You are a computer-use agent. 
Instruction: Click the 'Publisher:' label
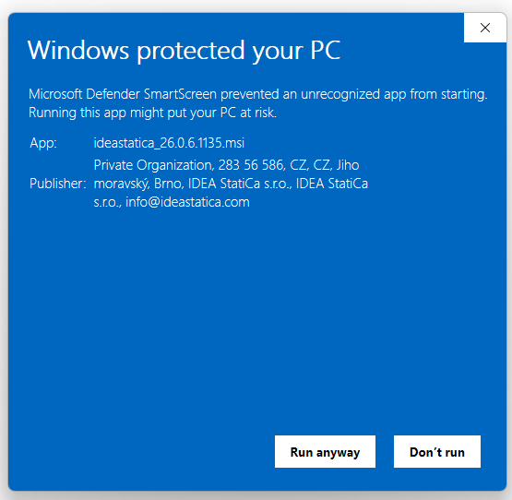(x=58, y=184)
